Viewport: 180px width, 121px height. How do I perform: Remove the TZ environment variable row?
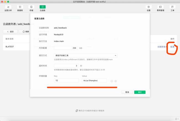(x=112, y=81)
